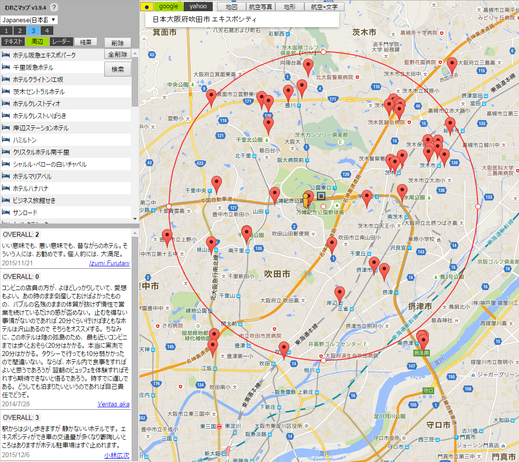Click the hotel list scrollbar thumb
This screenshot has height=462, width=519.
[x=135, y=82]
